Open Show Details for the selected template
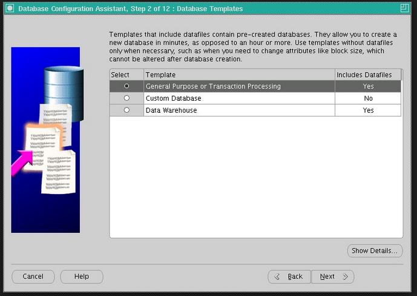 (x=375, y=251)
